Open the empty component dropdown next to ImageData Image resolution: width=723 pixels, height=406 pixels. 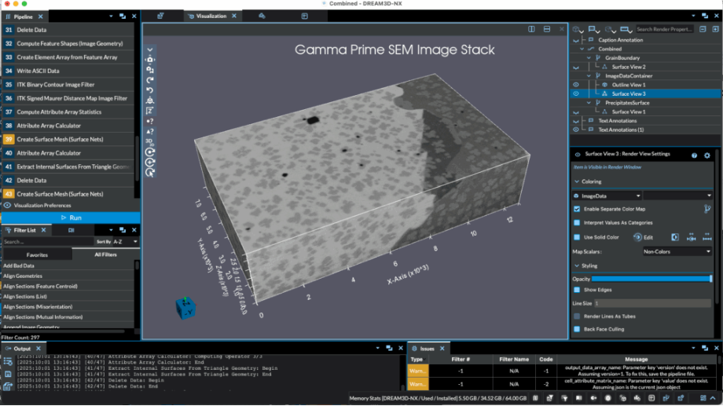tap(677, 196)
